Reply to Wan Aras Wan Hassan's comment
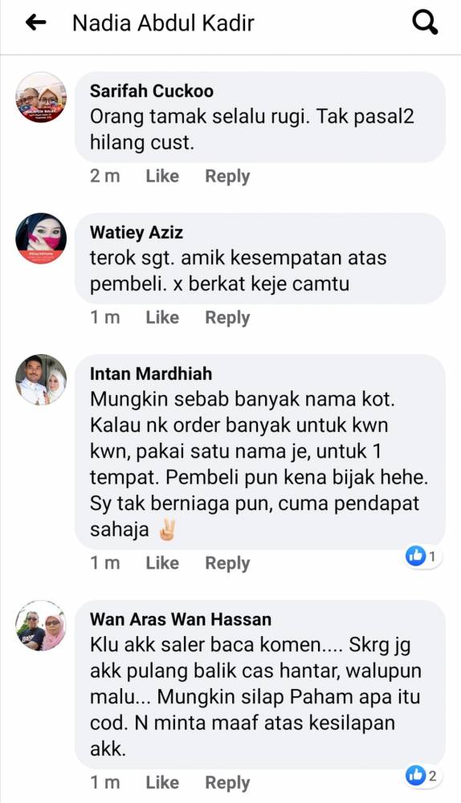 (227, 782)
